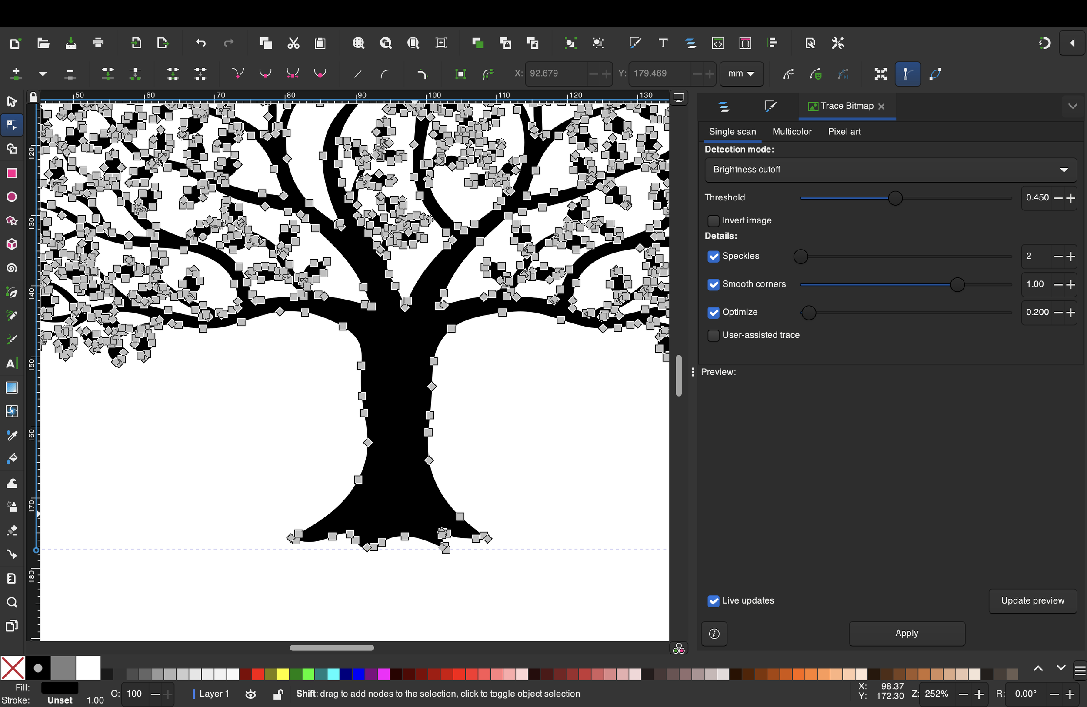Open the Detection mode dropdown
The height and width of the screenshot is (707, 1087).
coord(890,170)
